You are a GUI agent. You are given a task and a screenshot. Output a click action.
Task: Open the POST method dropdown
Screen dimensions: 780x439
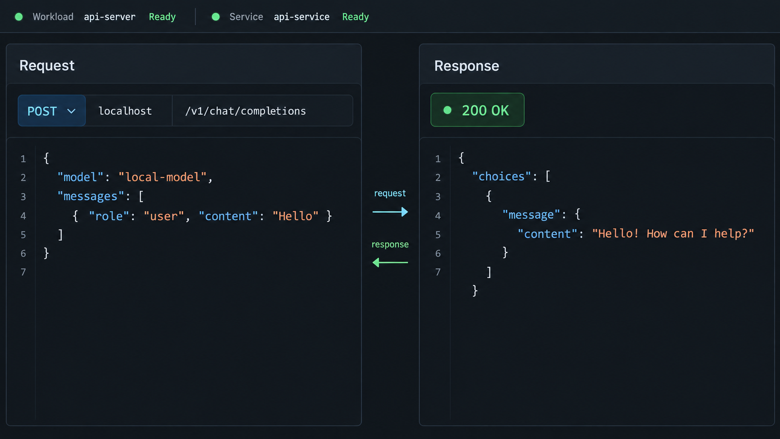pos(52,111)
